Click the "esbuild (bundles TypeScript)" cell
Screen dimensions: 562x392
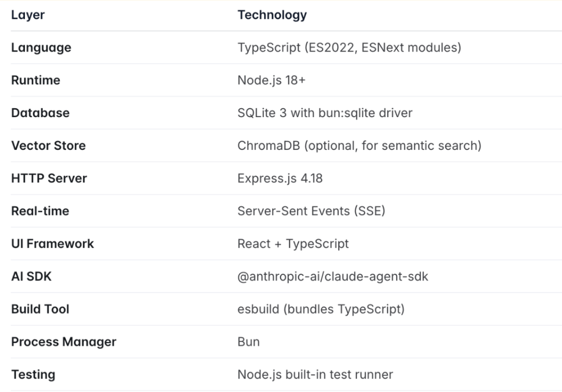click(x=321, y=309)
